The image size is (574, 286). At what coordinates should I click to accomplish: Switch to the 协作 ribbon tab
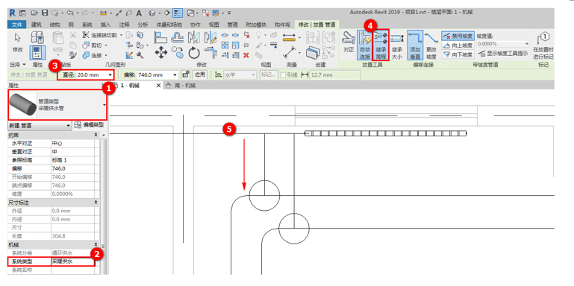pos(195,25)
